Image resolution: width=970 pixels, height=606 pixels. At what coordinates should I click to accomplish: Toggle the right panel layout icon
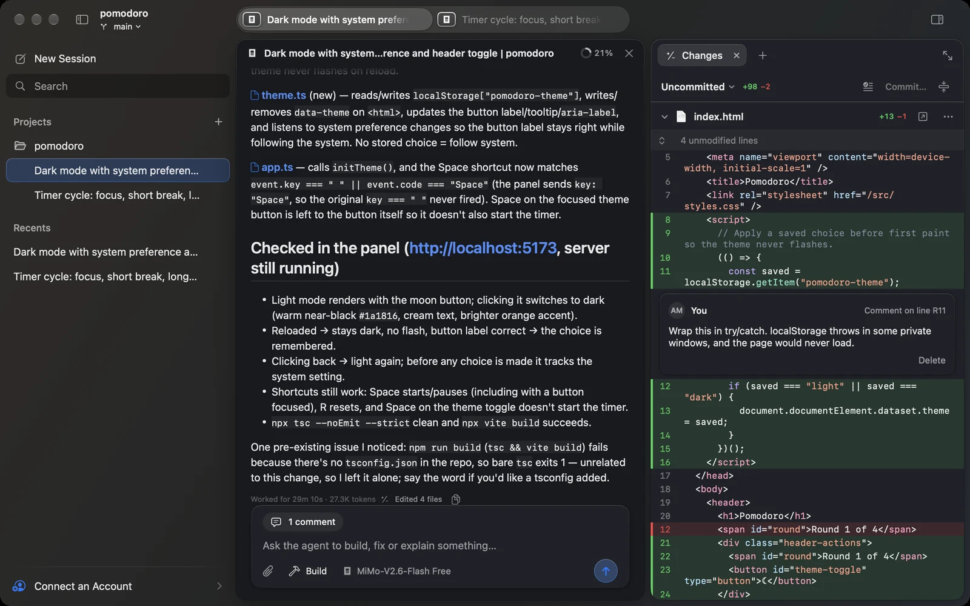pyautogui.click(x=937, y=19)
